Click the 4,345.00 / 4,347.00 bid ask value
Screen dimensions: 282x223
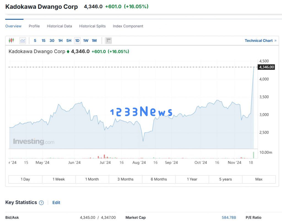tap(98, 217)
